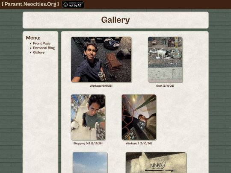Select the Gallery menu link
The image size is (231, 173).
click(x=39, y=53)
